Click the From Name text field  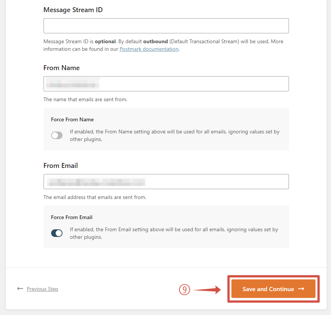(166, 84)
